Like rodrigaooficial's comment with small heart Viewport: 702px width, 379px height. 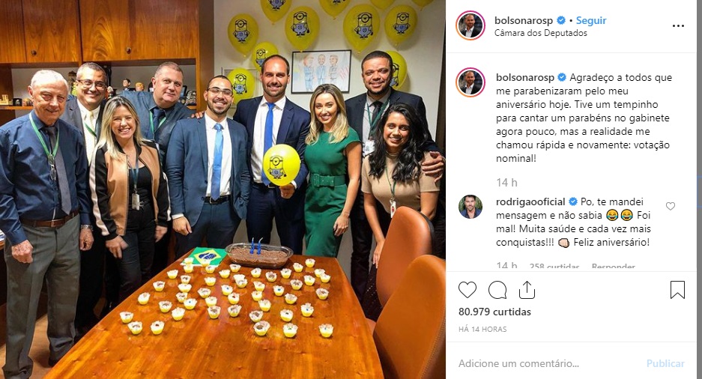[x=671, y=206]
